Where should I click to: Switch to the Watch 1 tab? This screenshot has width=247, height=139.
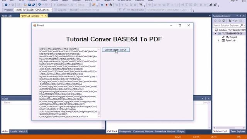(23, 131)
